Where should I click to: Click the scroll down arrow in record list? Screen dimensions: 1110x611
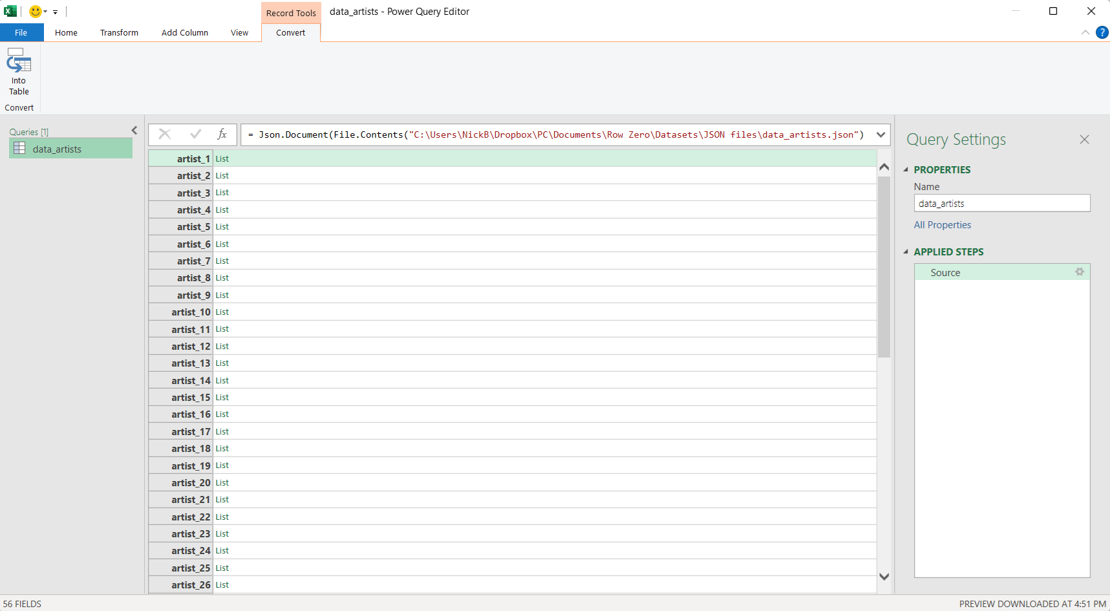[884, 577]
